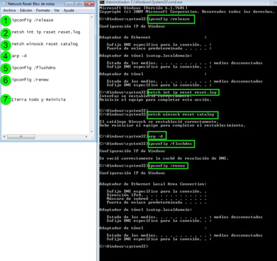Viewport: 277px width, 261px height.
Task: Open the Archivo menu in Notepad
Action: [x=9, y=11]
